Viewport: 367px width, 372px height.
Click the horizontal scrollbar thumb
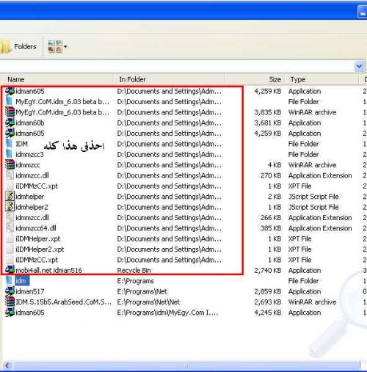click(x=186, y=365)
